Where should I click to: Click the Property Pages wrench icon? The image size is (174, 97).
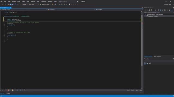(150, 63)
